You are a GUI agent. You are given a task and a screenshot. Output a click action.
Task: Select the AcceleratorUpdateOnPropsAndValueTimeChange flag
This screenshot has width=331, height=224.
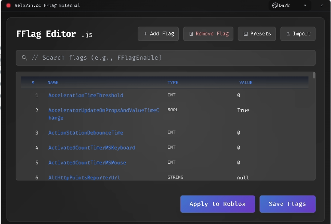(x=104, y=114)
